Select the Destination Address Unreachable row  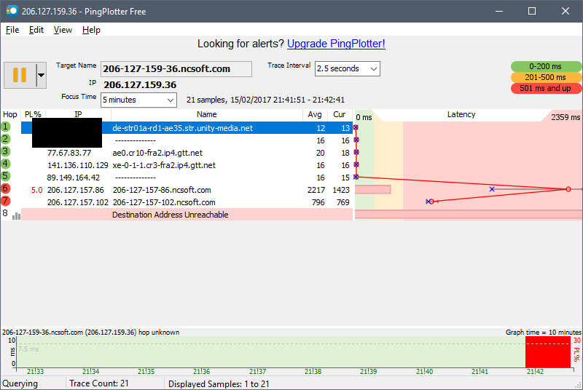(x=187, y=215)
